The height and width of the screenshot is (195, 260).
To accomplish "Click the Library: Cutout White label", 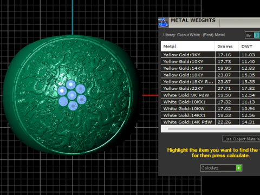I will pyautogui.click(x=194, y=35).
